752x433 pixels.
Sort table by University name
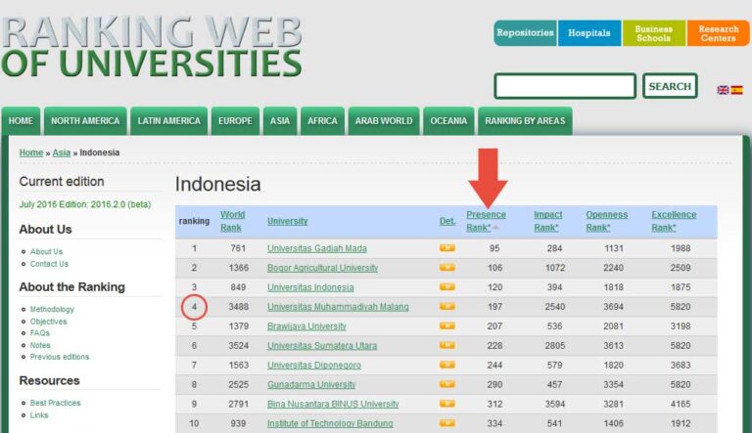click(x=287, y=221)
